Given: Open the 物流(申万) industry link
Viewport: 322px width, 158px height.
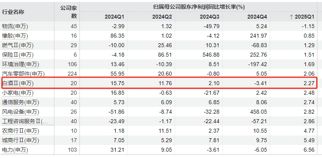Looking at the screenshot, I should point(15,26).
